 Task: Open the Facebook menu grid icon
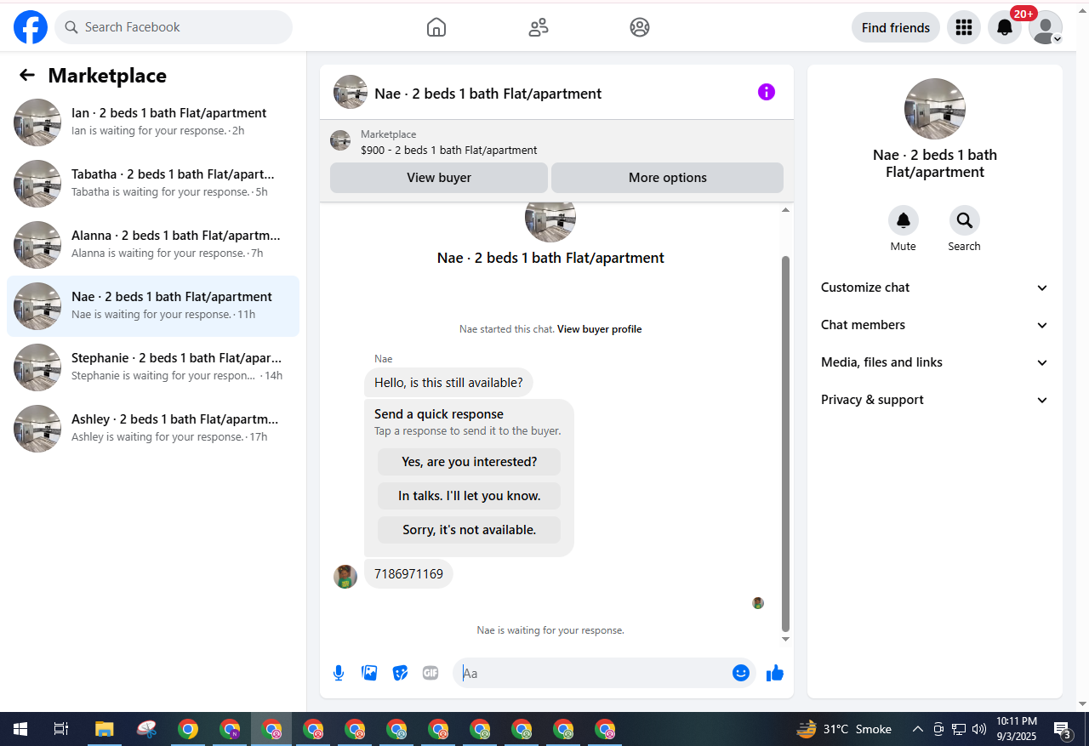pyautogui.click(x=964, y=27)
